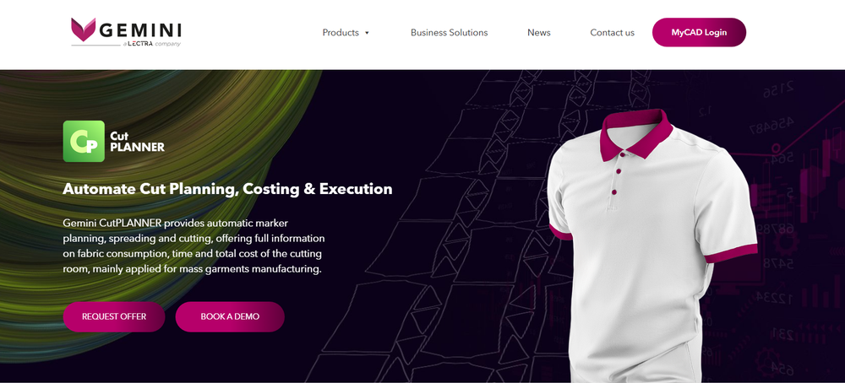Viewport: 845px width, 383px height.
Task: Navigate to Contact us
Action: tap(612, 32)
